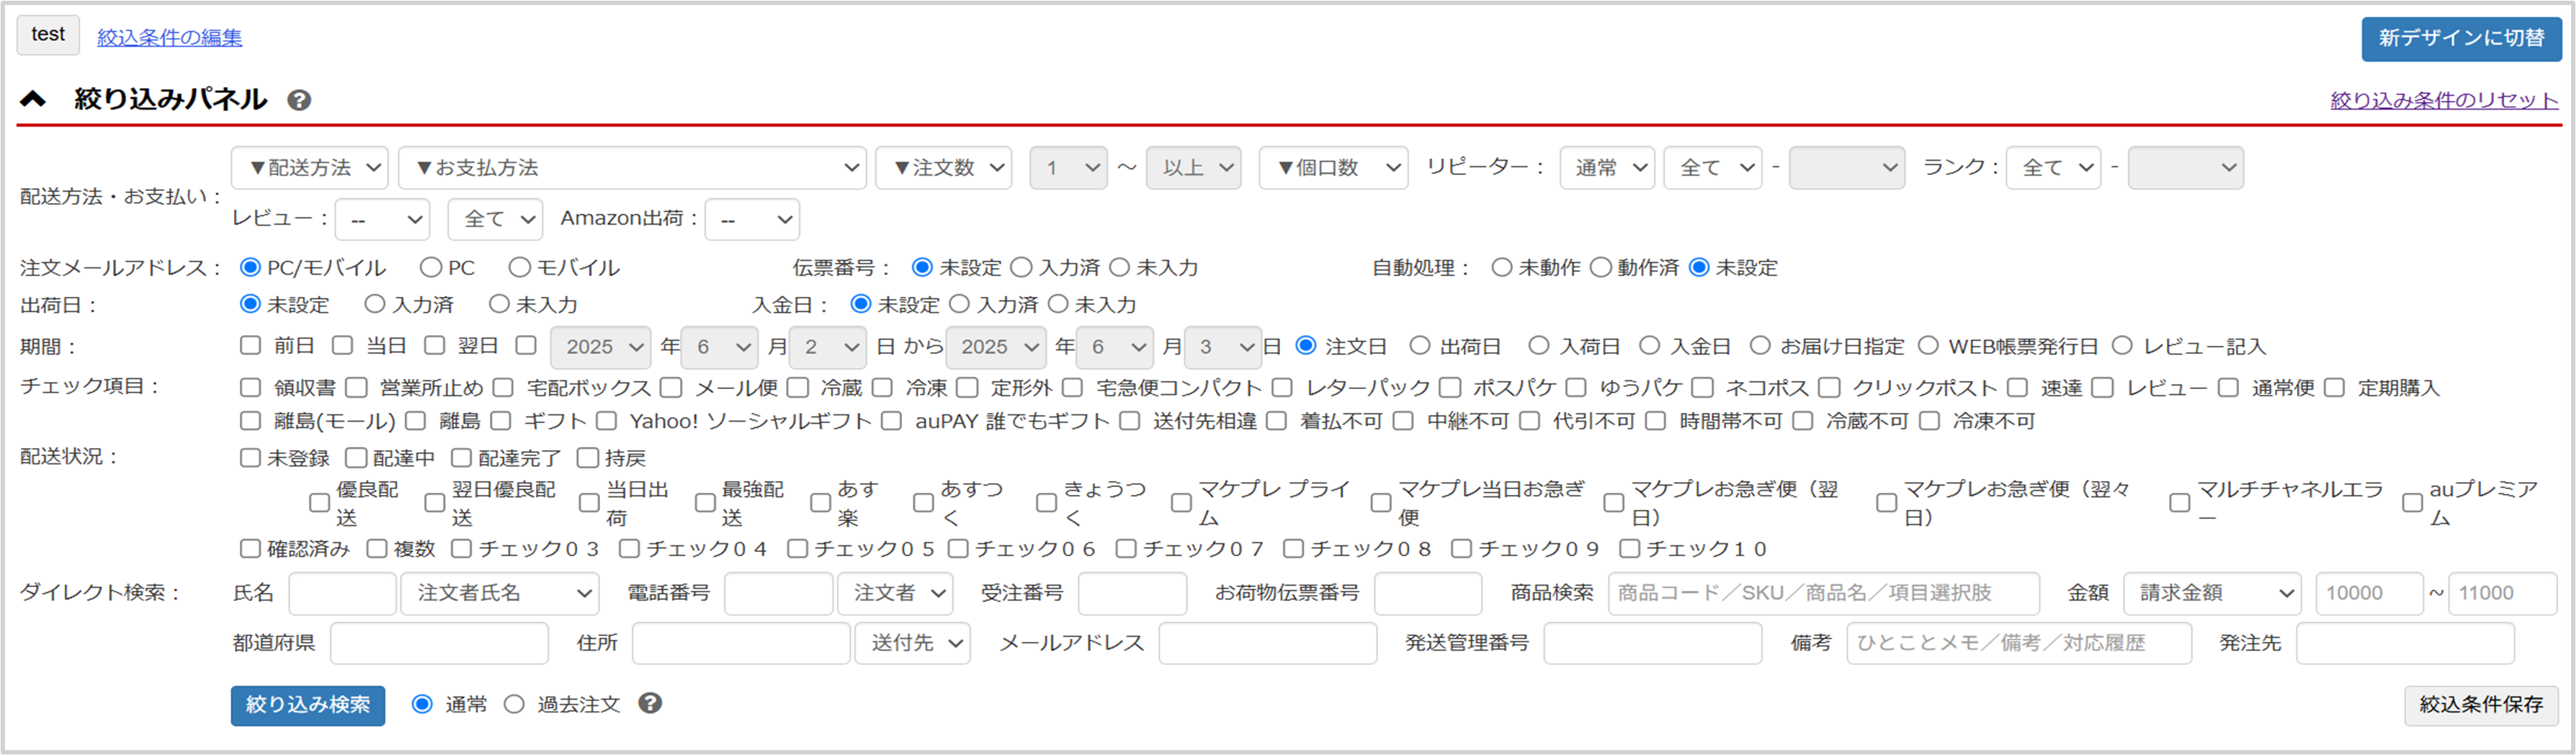This screenshot has height=755, width=2576.
Task: Collapse the 絞り込みパネル with the up chevron
Action: [33, 98]
